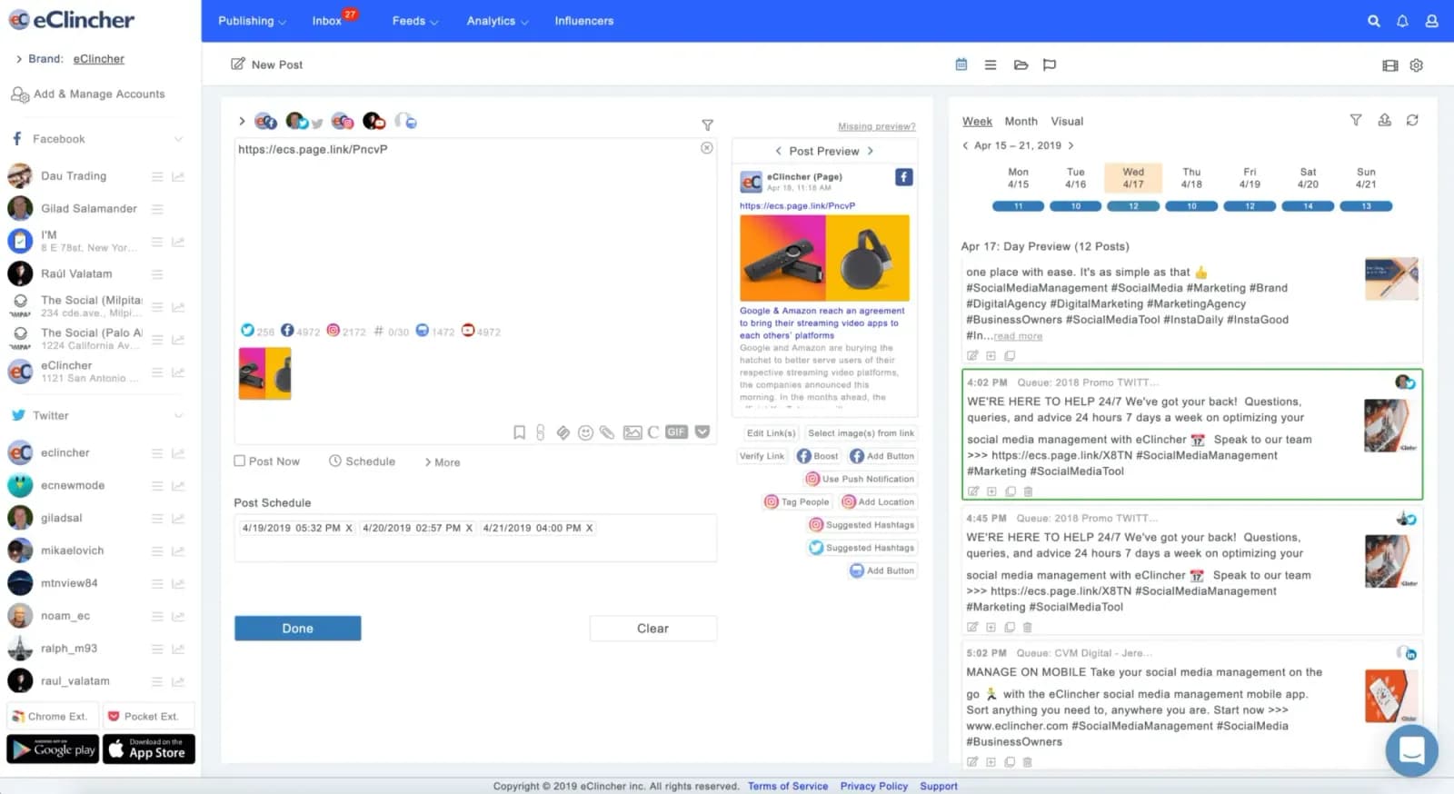Open the Influencers menu item
The height and width of the screenshot is (794, 1454).
[x=583, y=21]
